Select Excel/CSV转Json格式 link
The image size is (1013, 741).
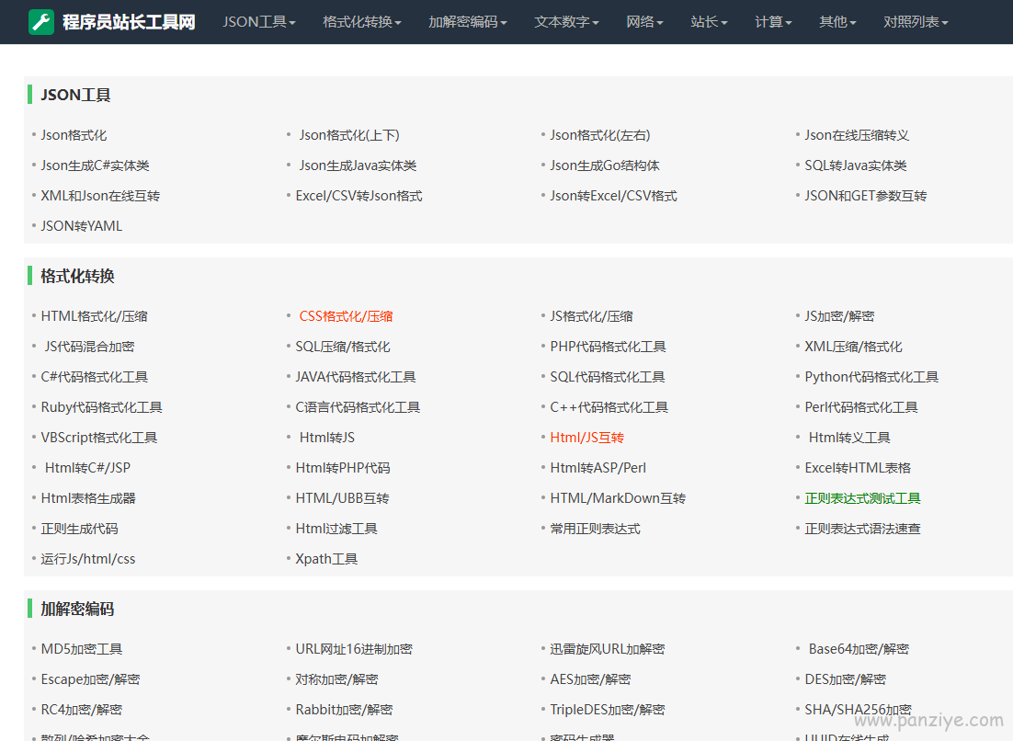[x=359, y=196]
